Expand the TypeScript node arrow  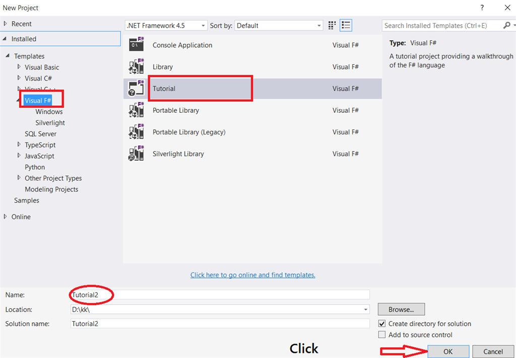(x=19, y=145)
